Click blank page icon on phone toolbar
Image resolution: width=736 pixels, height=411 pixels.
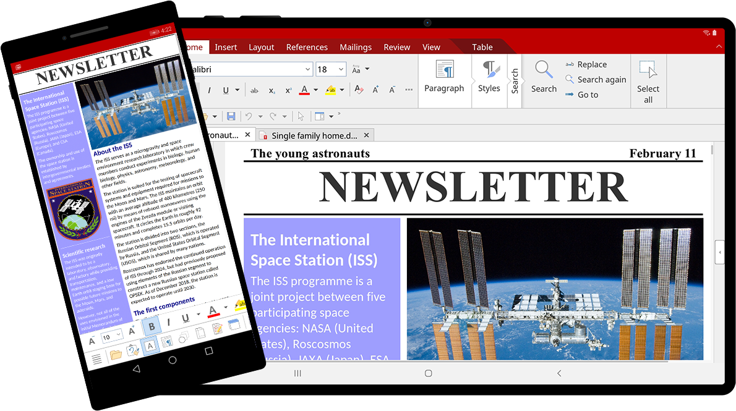[x=200, y=333]
